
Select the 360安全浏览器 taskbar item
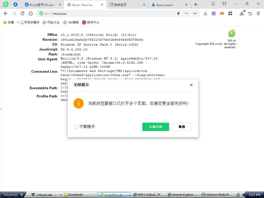tap(114, 195)
